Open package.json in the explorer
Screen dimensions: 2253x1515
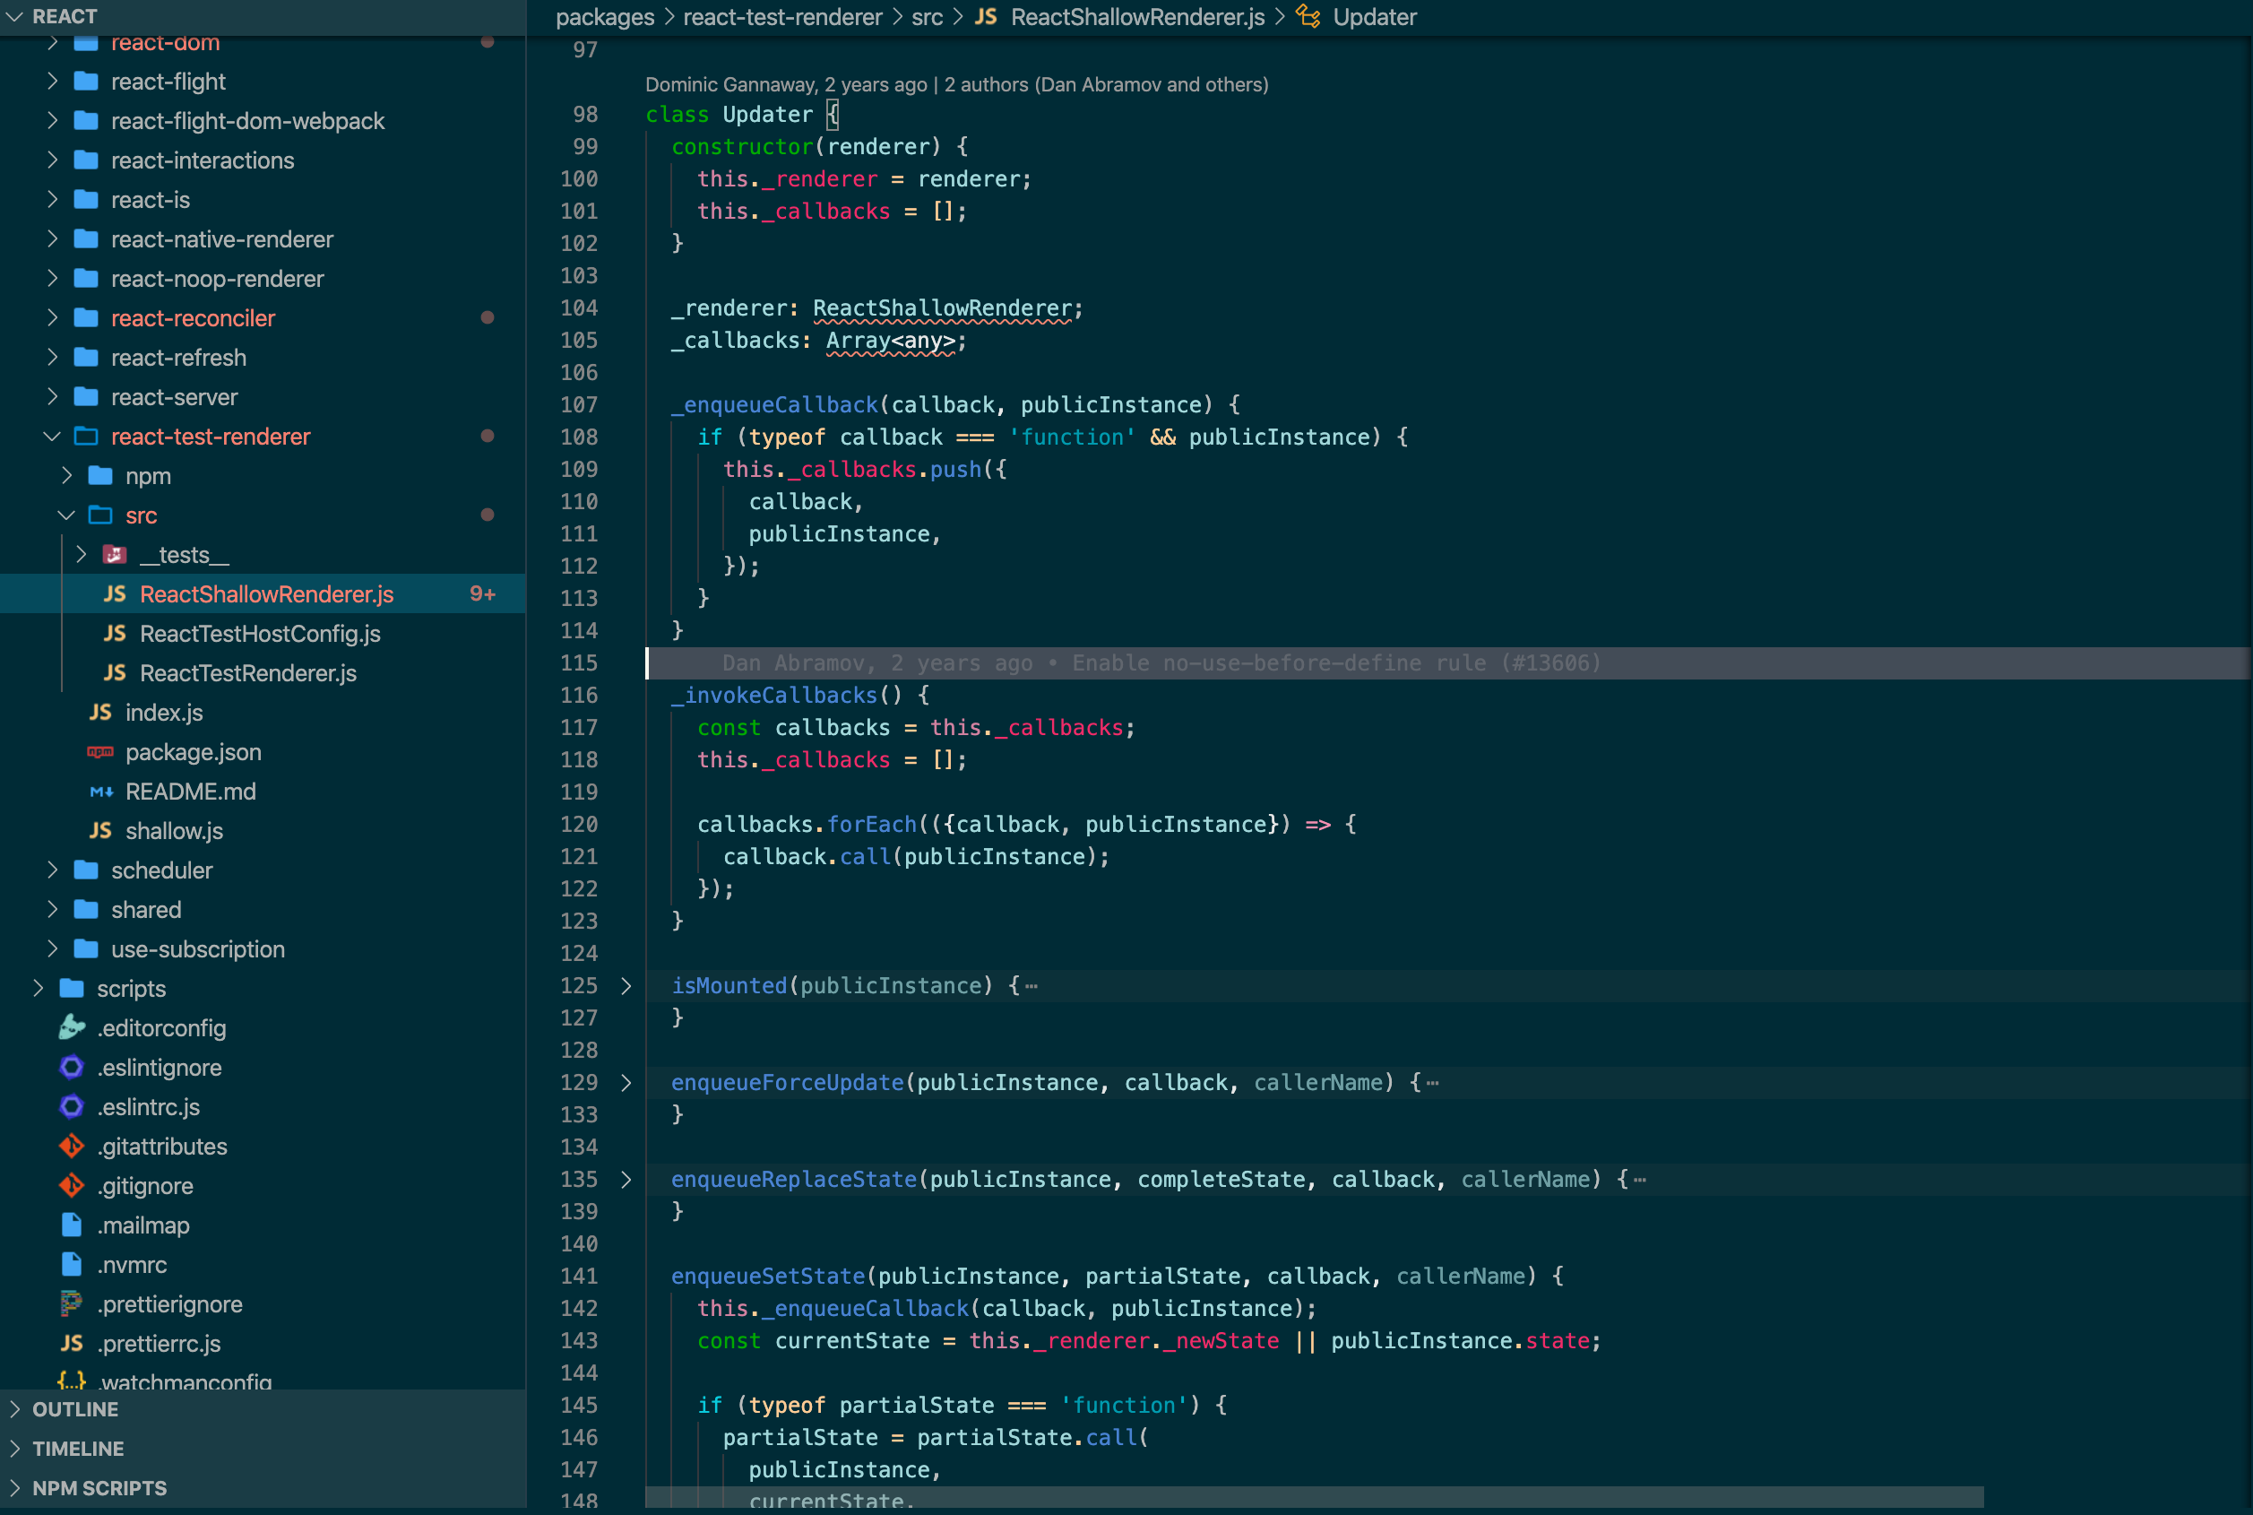click(194, 752)
